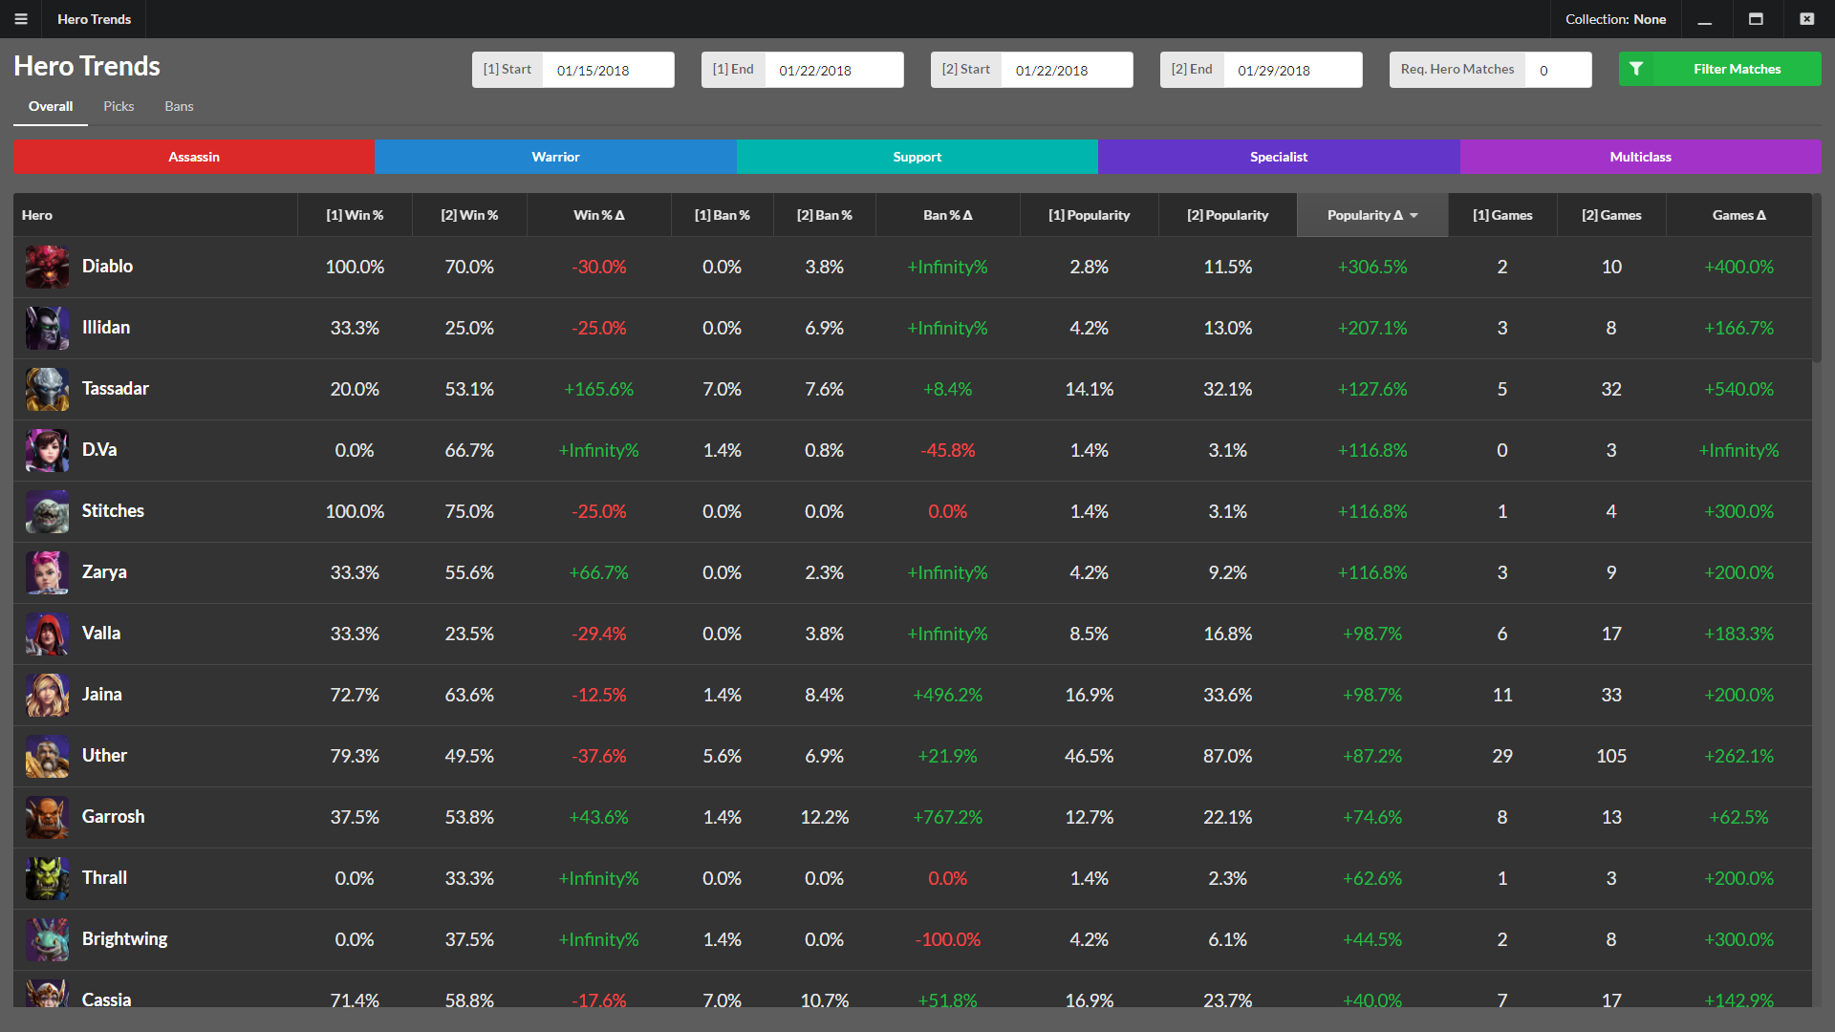Image resolution: width=1835 pixels, height=1032 pixels.
Task: Minimize the Hero Trends window
Action: point(1704,19)
